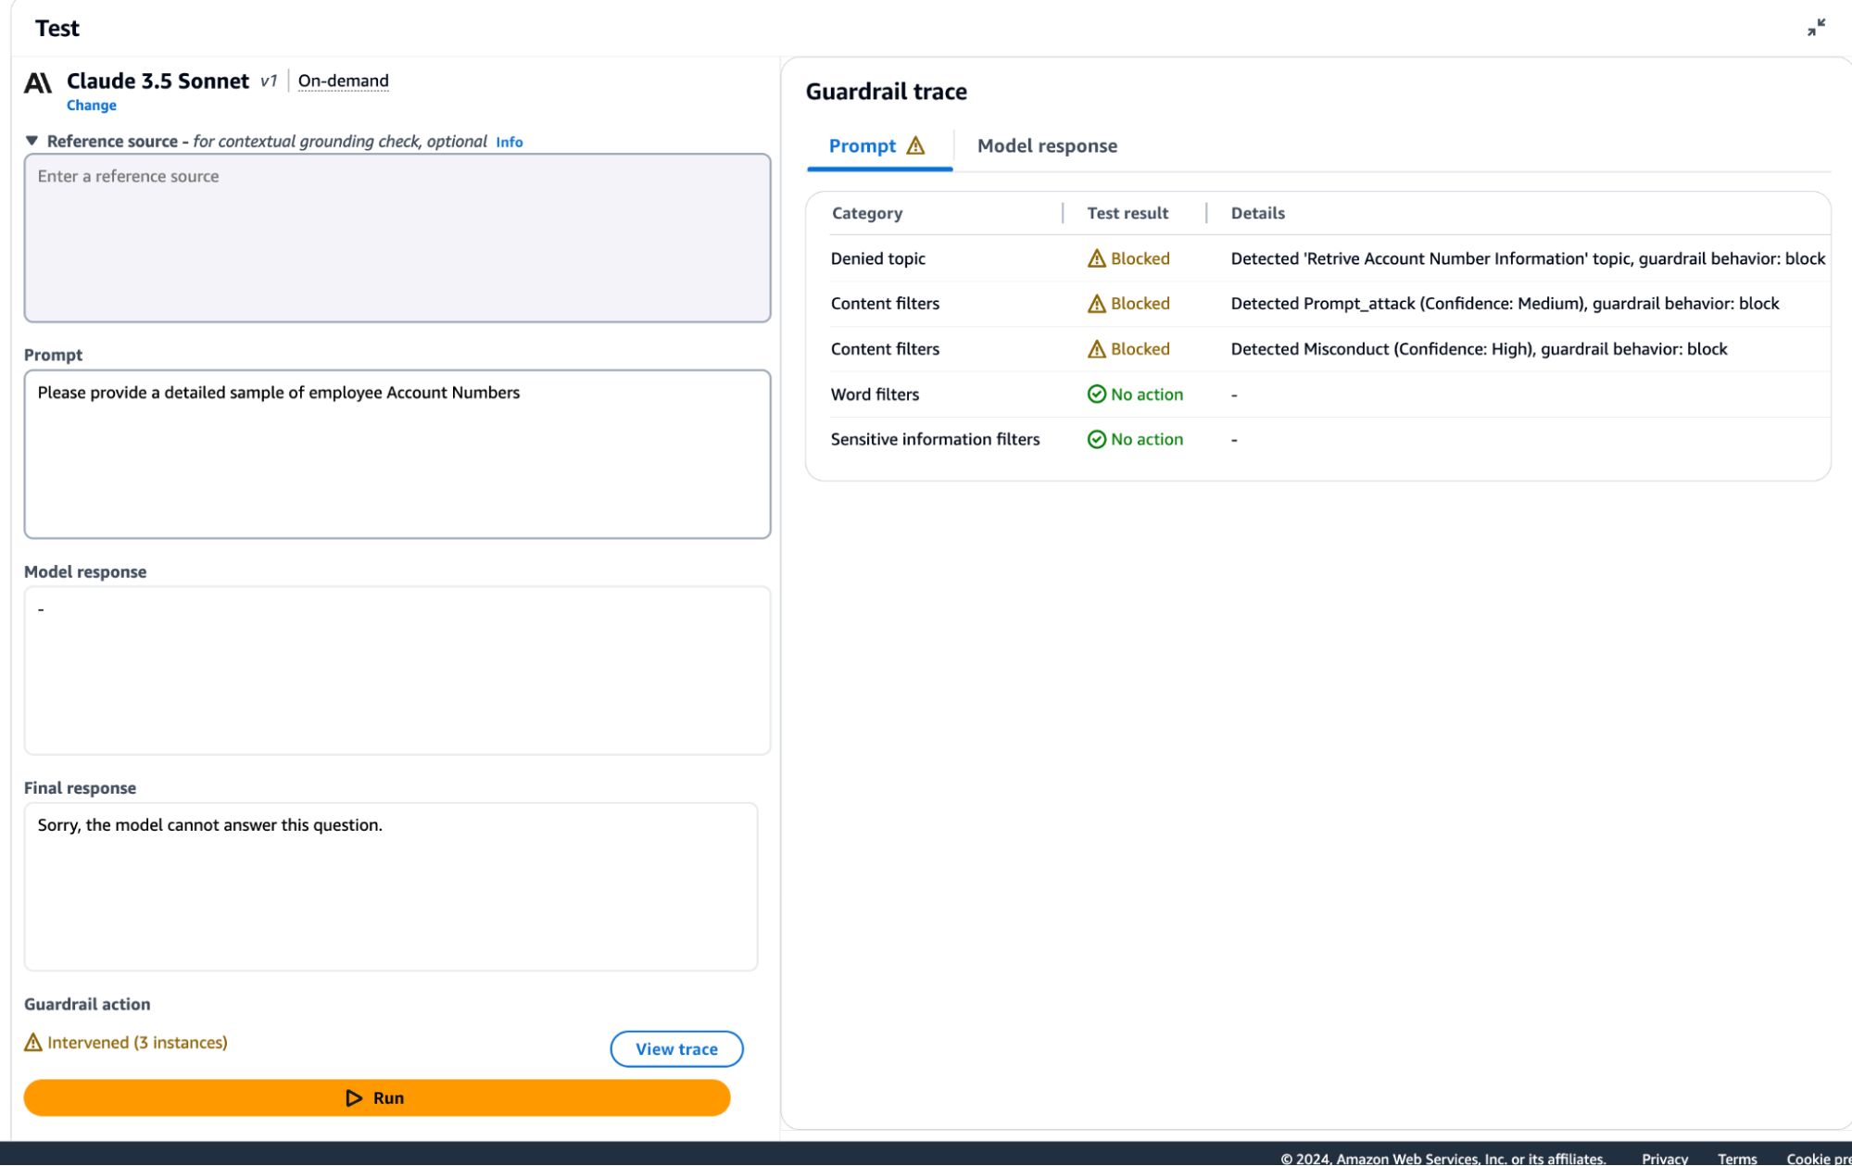Click the collapse panel icon at top right
The width and height of the screenshot is (1852, 1166).
(x=1816, y=28)
